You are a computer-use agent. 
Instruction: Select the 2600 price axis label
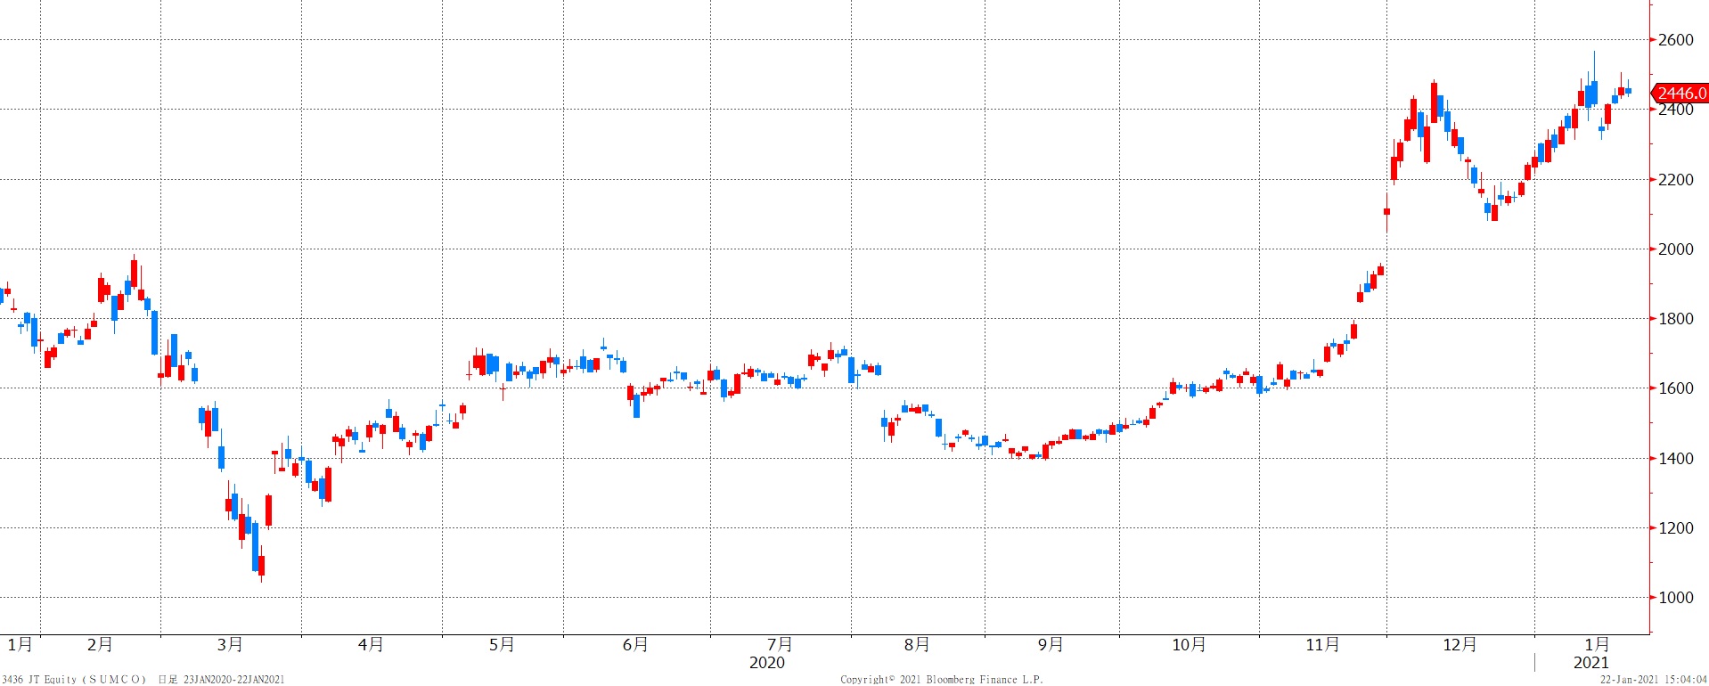point(1675,40)
